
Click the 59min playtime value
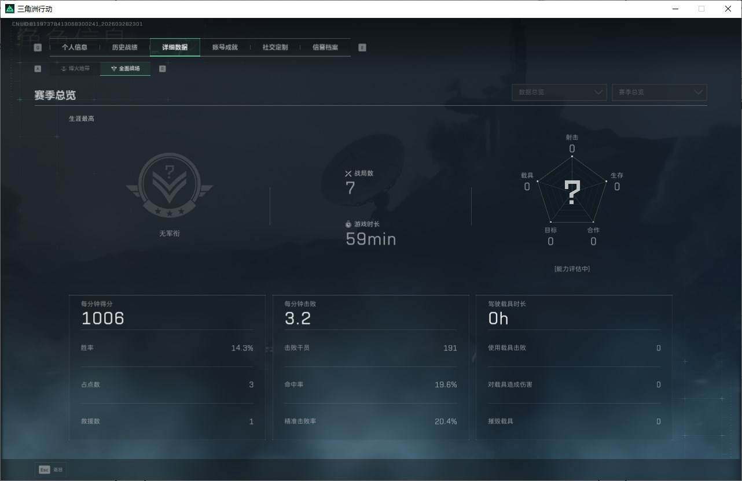371,239
